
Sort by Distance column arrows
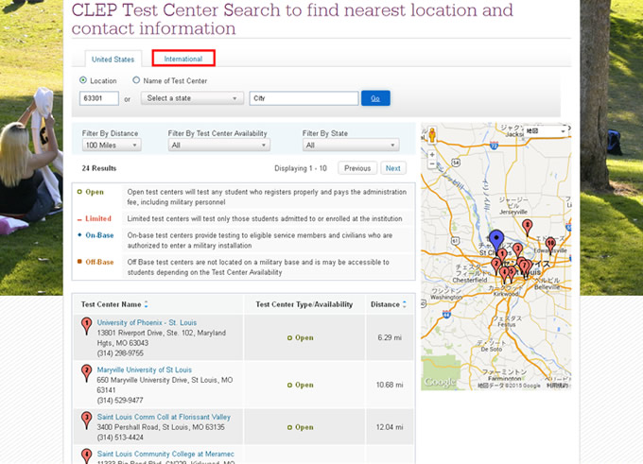click(x=405, y=304)
